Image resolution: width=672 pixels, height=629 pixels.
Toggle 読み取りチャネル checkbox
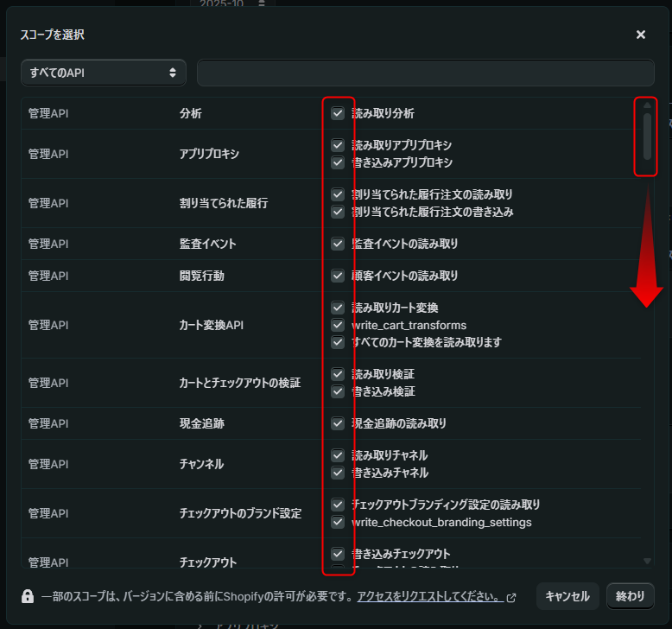[x=338, y=455]
